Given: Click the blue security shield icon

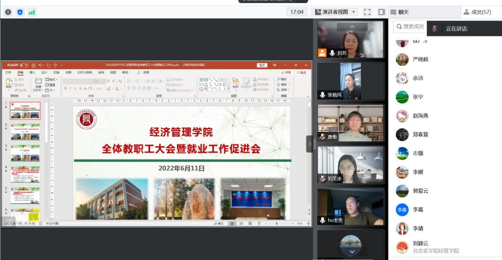Looking at the screenshot, I should [20, 12].
